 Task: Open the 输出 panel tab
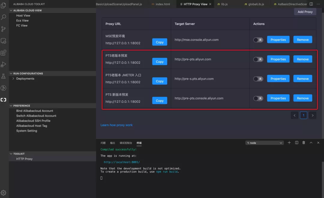coord(112,143)
